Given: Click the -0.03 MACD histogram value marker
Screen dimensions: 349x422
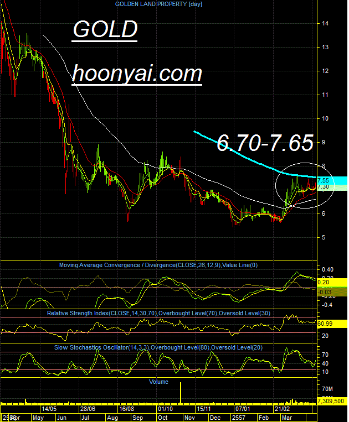Looking at the screenshot, I should (332, 292).
